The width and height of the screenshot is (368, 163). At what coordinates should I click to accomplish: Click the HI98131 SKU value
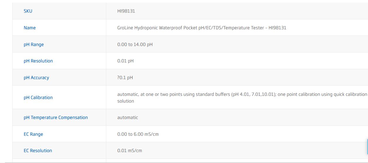click(126, 11)
